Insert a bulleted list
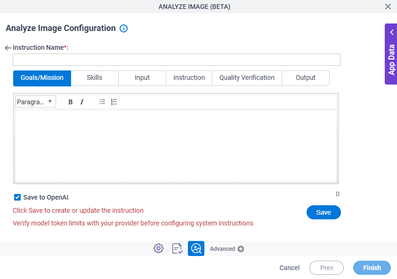The width and height of the screenshot is (397, 279). [x=102, y=102]
